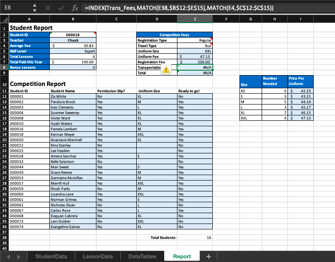Select the Skill Level Expert cell
The width and height of the screenshot is (335, 262).
(x=73, y=51)
